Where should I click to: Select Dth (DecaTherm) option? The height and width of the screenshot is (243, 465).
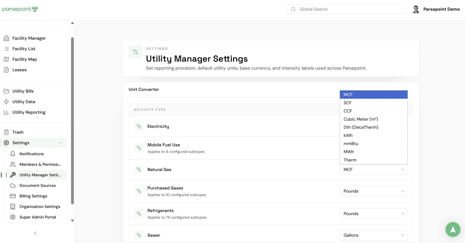pyautogui.click(x=373, y=127)
